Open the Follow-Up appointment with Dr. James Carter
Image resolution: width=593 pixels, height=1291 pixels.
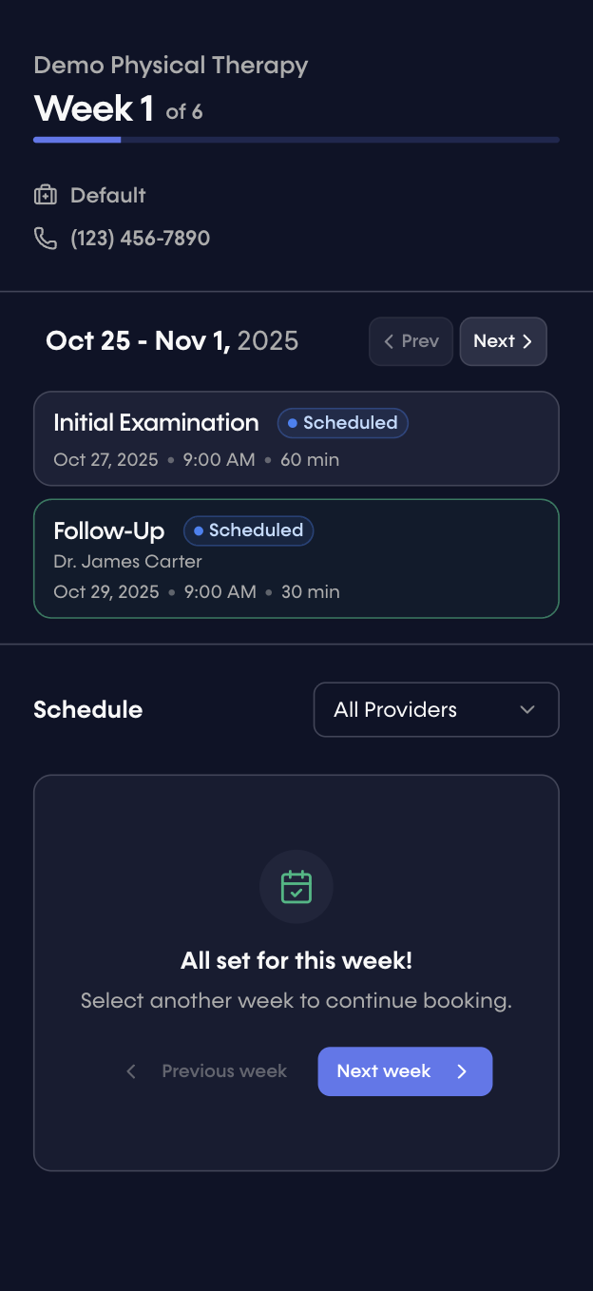(x=296, y=558)
